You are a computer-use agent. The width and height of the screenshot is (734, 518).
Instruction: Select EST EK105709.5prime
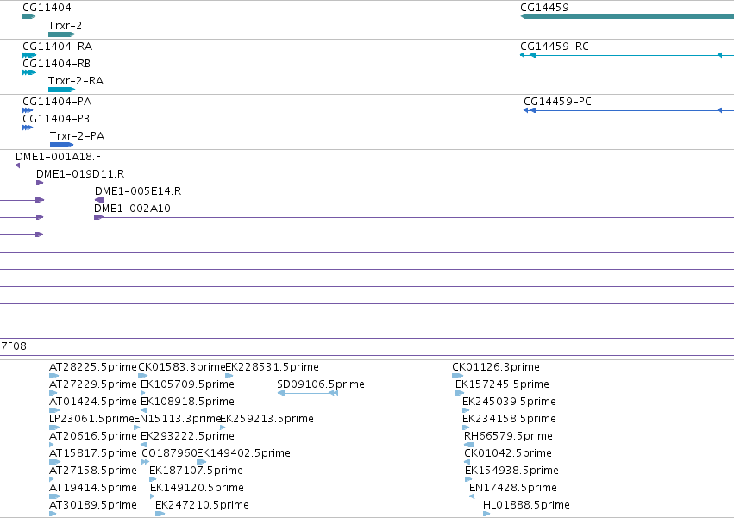click(187, 384)
